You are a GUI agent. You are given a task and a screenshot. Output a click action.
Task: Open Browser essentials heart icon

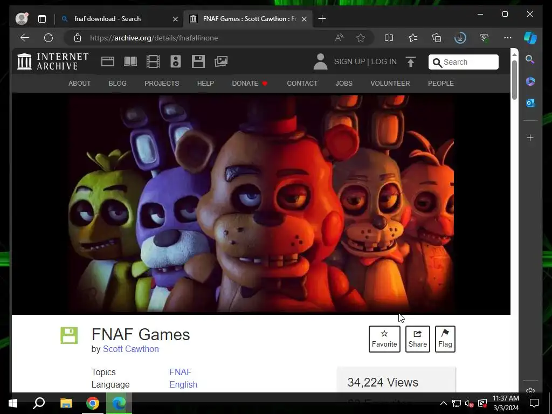pos(484,38)
